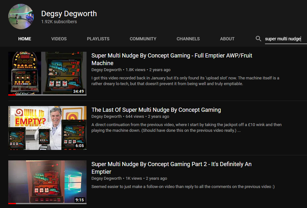Focus the channel search field with 'super multi nudge'
The width and height of the screenshot is (307, 208).
(x=283, y=39)
